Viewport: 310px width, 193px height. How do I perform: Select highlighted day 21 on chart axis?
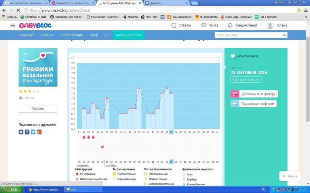[x=171, y=132]
